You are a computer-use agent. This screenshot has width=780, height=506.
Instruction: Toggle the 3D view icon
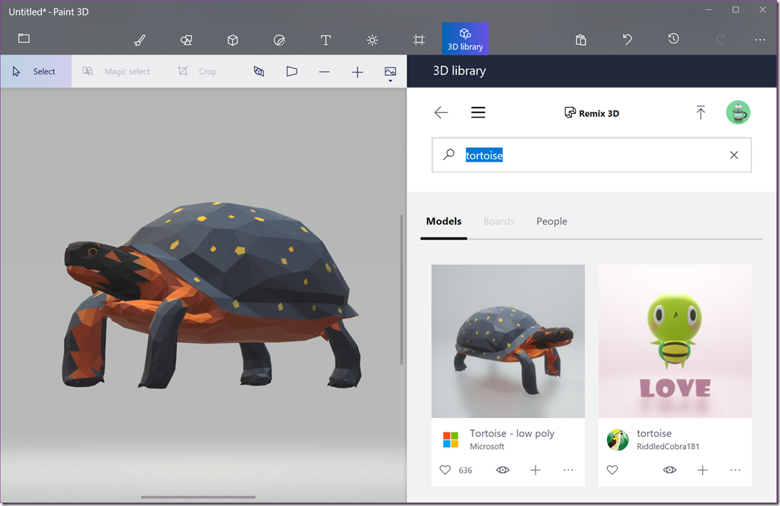[x=259, y=71]
